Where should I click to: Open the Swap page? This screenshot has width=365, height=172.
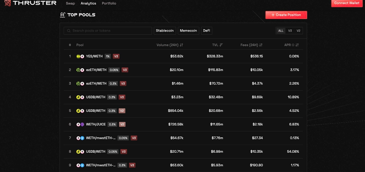point(70,4)
